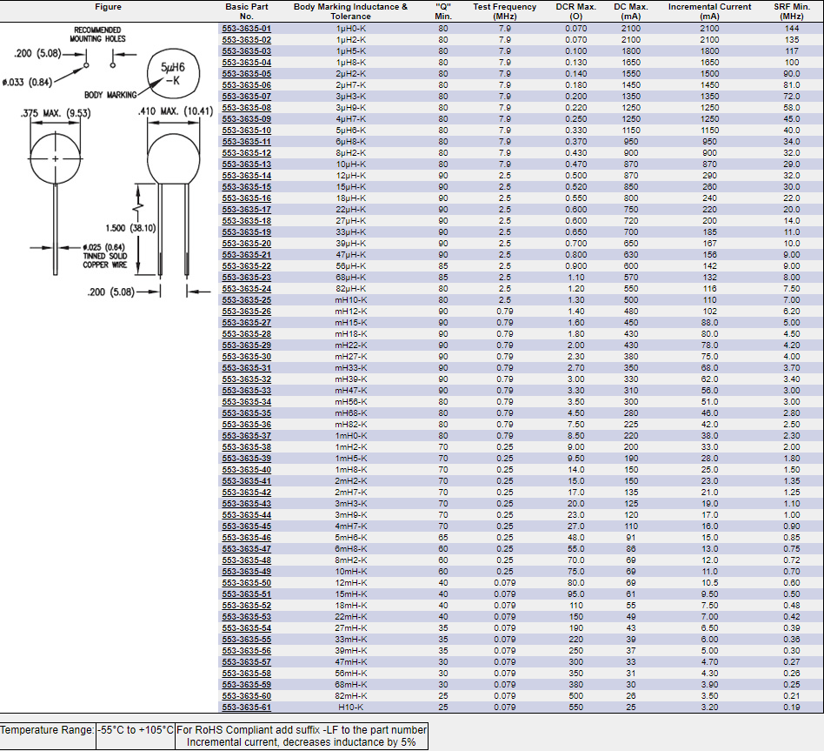The width and height of the screenshot is (824, 751).
Task: Open part 553-3635-10 details
Action: tap(246, 131)
